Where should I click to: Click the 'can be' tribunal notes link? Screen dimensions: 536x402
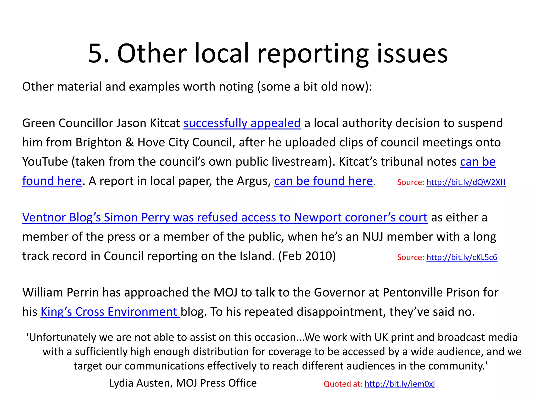click(478, 162)
